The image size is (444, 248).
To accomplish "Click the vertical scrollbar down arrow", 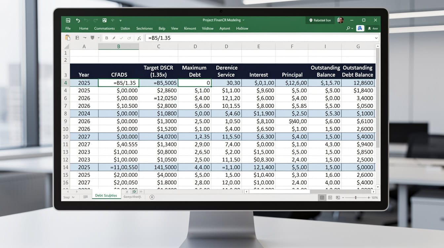I will 378,187.
